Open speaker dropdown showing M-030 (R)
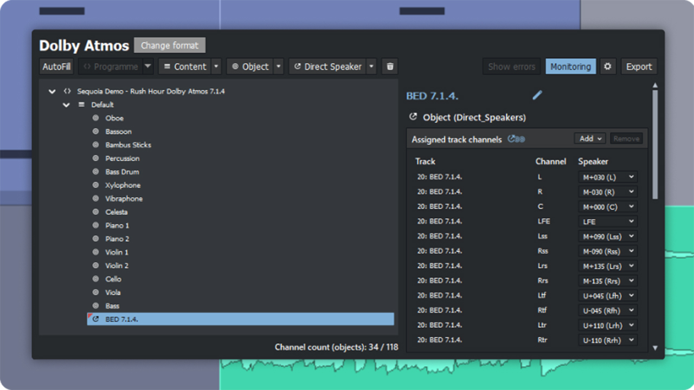The image size is (694, 390). pyautogui.click(x=608, y=192)
